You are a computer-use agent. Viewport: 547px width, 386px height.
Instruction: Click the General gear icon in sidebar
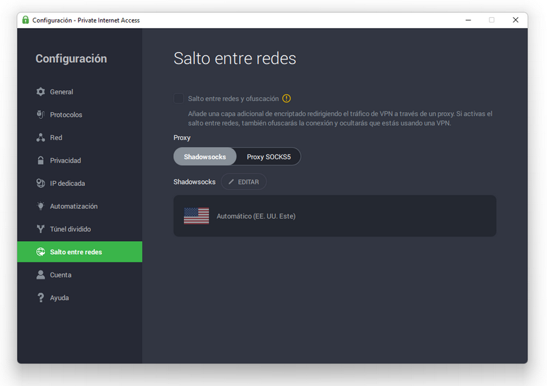[40, 92]
